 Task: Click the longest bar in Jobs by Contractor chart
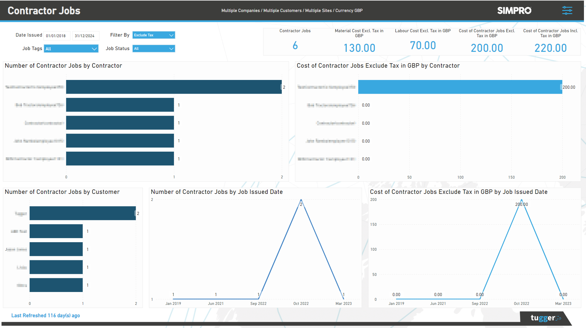click(174, 87)
